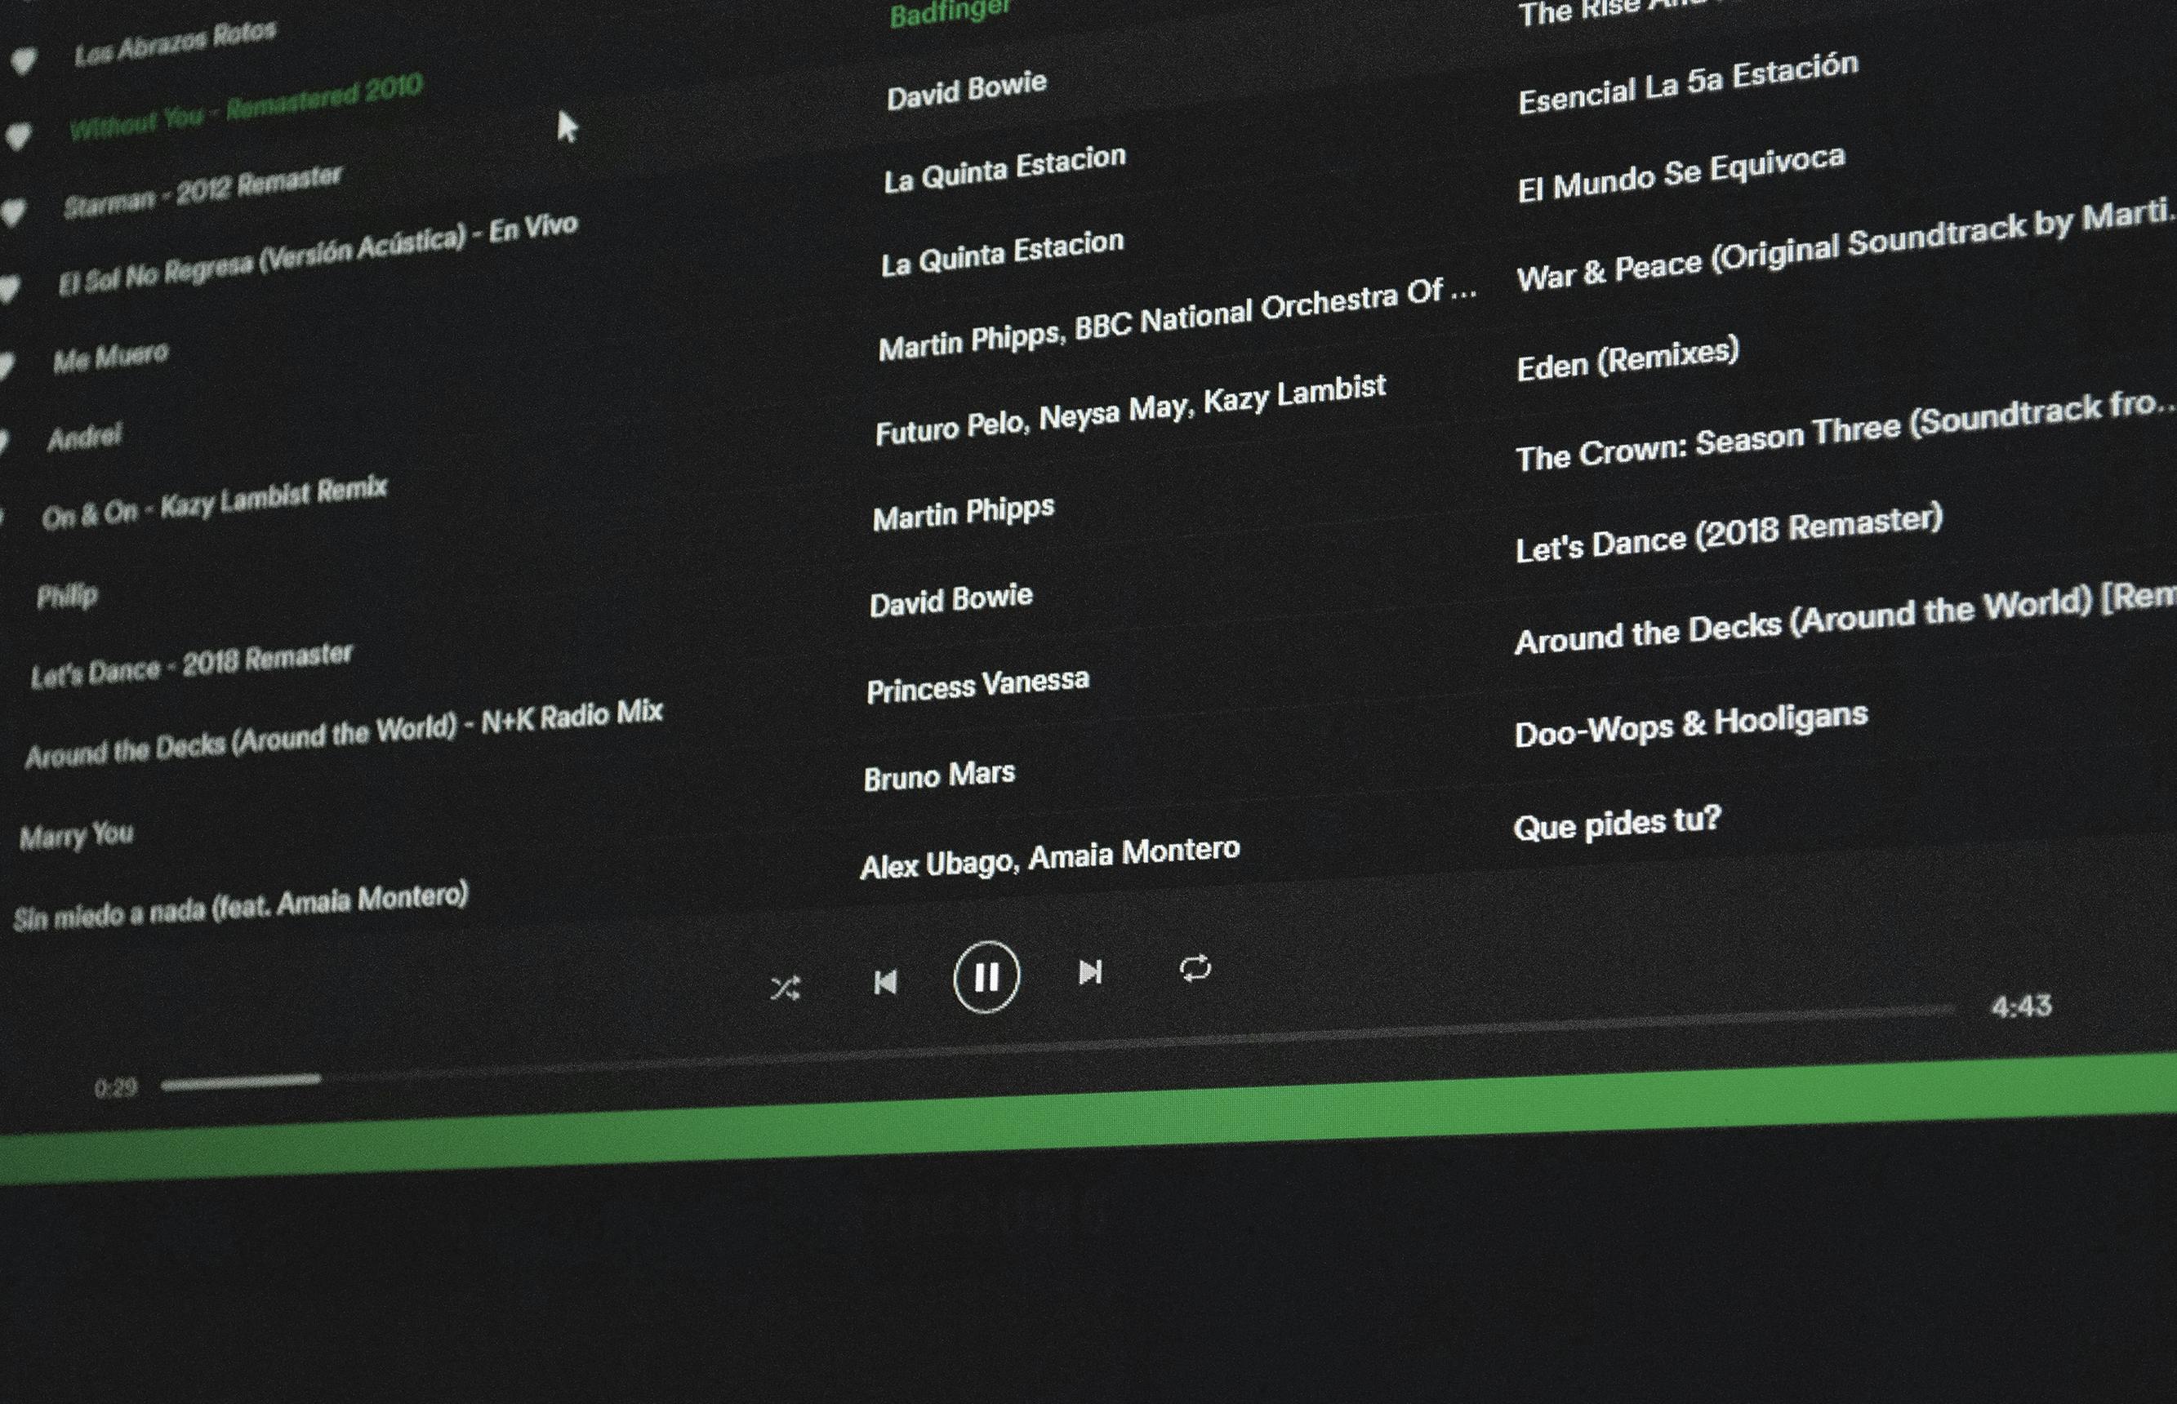Select track Let's Dance - 2018 Remaster
Screen dimensions: 2177x1404
[192, 664]
